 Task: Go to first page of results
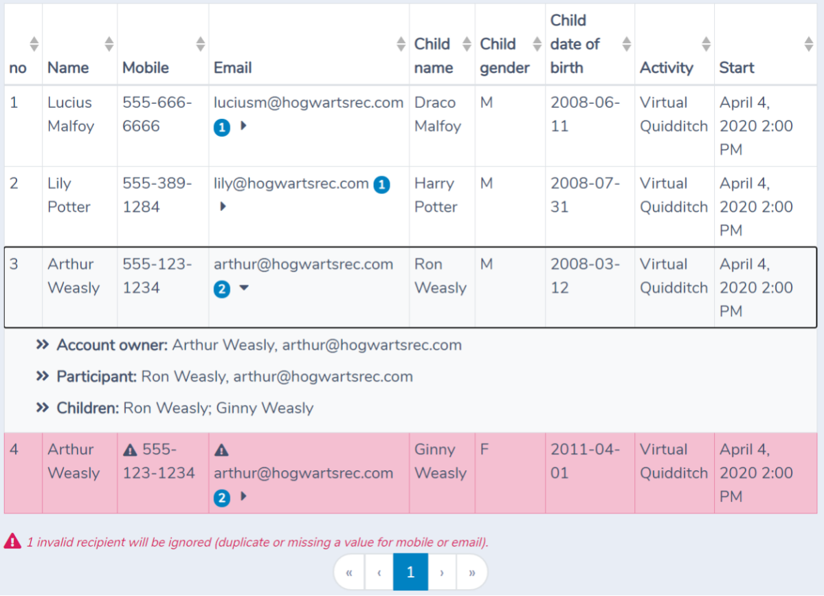349,573
